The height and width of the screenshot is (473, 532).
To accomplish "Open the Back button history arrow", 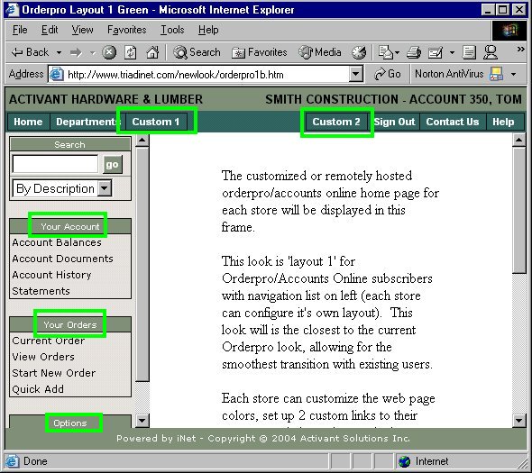I will point(59,52).
